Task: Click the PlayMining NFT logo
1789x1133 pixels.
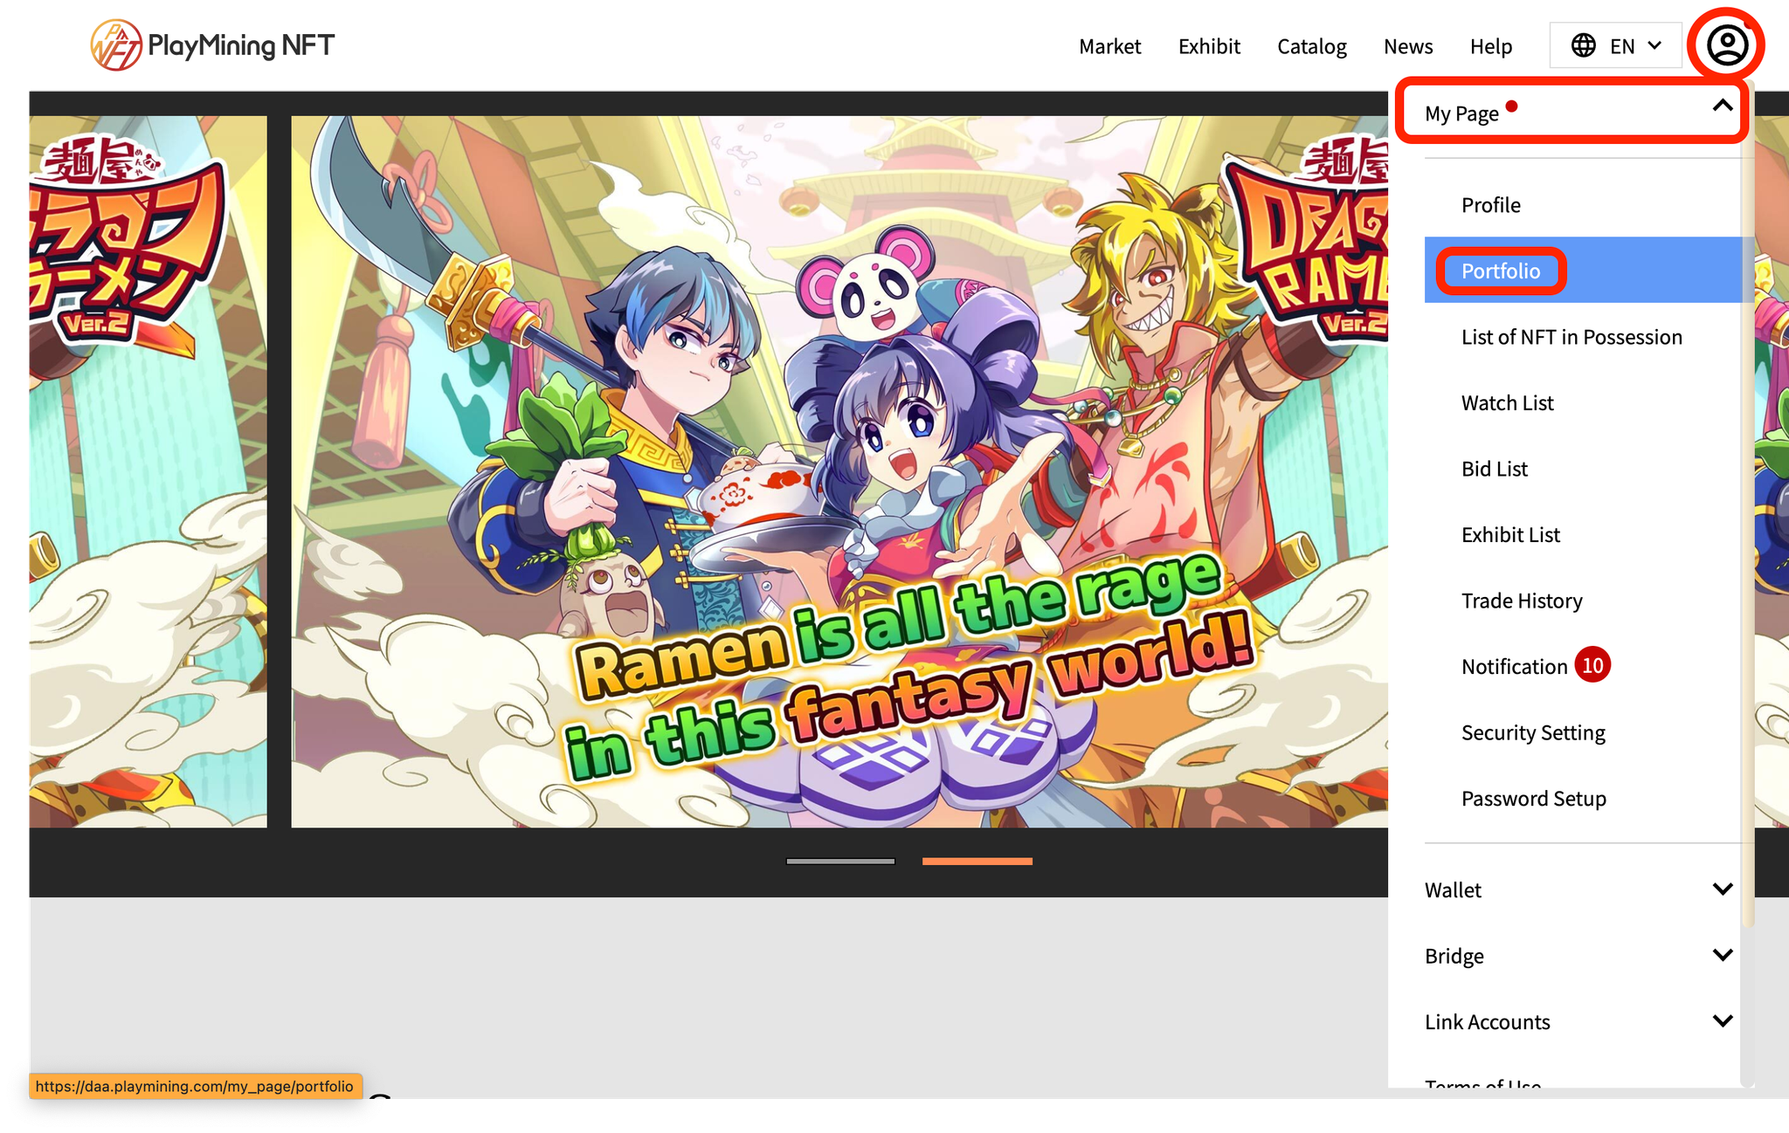Action: [212, 45]
